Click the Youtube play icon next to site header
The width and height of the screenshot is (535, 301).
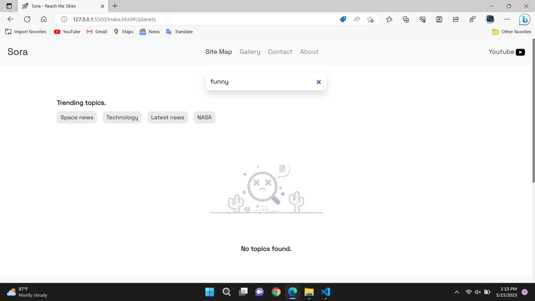pos(521,52)
